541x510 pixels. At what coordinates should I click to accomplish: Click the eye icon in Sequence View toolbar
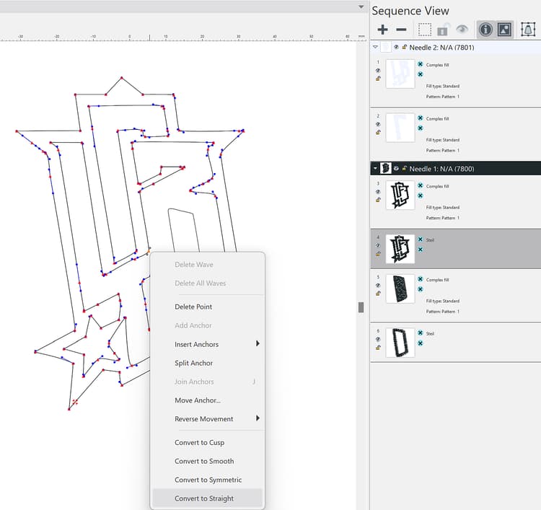pyautogui.click(x=462, y=30)
